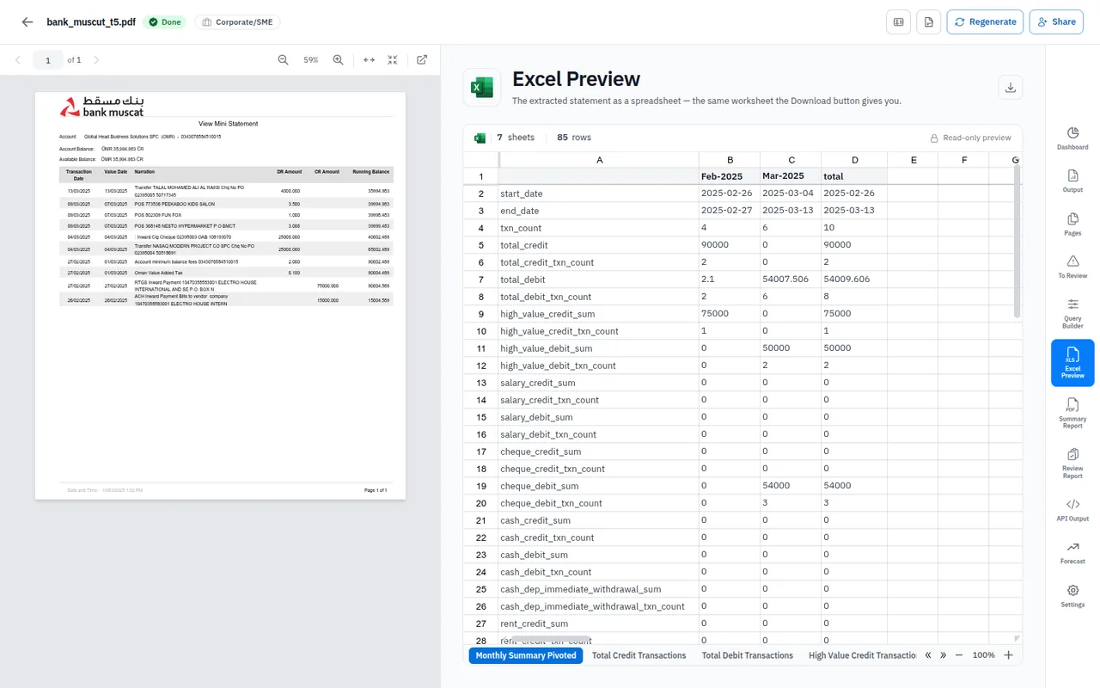Select column C header

coord(791,160)
